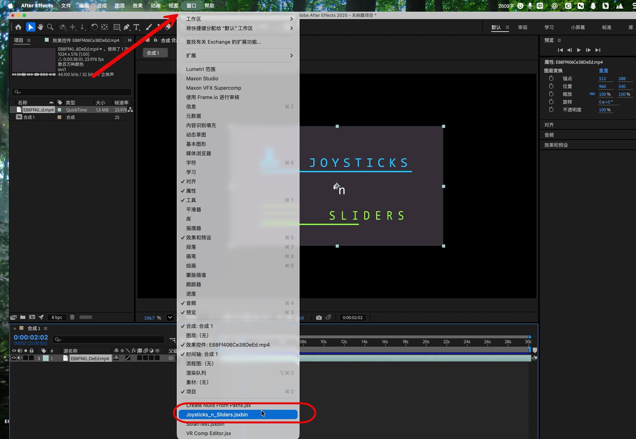Toggle the 效果和预设 checked menu item
The height and width of the screenshot is (439, 636).
[198, 238]
